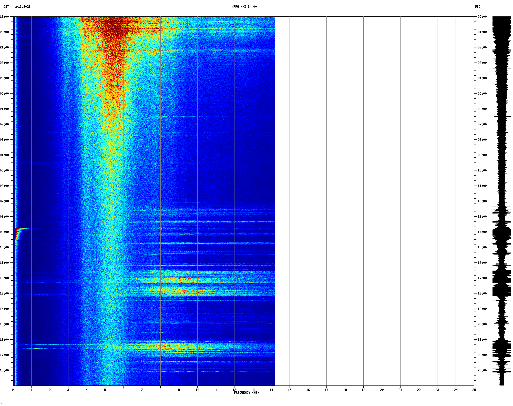Image resolution: width=513 pixels, height=406 pixels.
Task: Click the 00:00 UTC time tick
Action: tap(482, 17)
